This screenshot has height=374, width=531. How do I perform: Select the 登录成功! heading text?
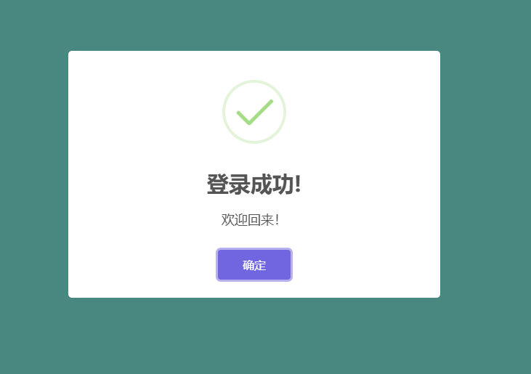click(x=254, y=184)
